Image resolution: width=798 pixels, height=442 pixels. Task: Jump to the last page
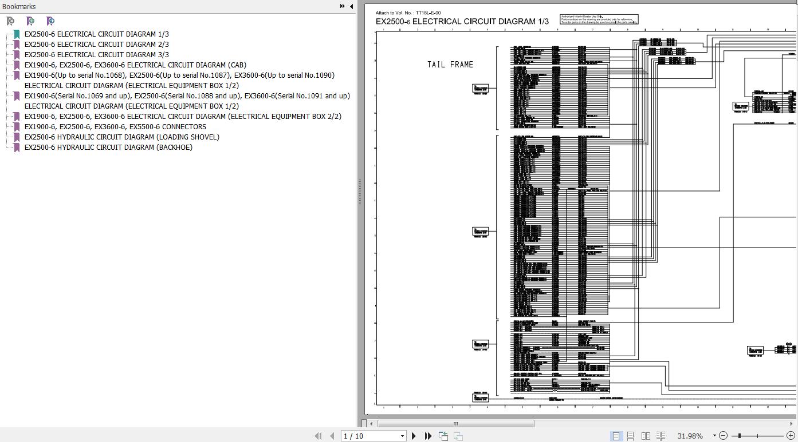click(428, 436)
